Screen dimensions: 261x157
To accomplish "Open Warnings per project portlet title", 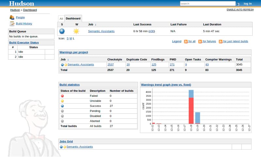I will tap(74, 52).
